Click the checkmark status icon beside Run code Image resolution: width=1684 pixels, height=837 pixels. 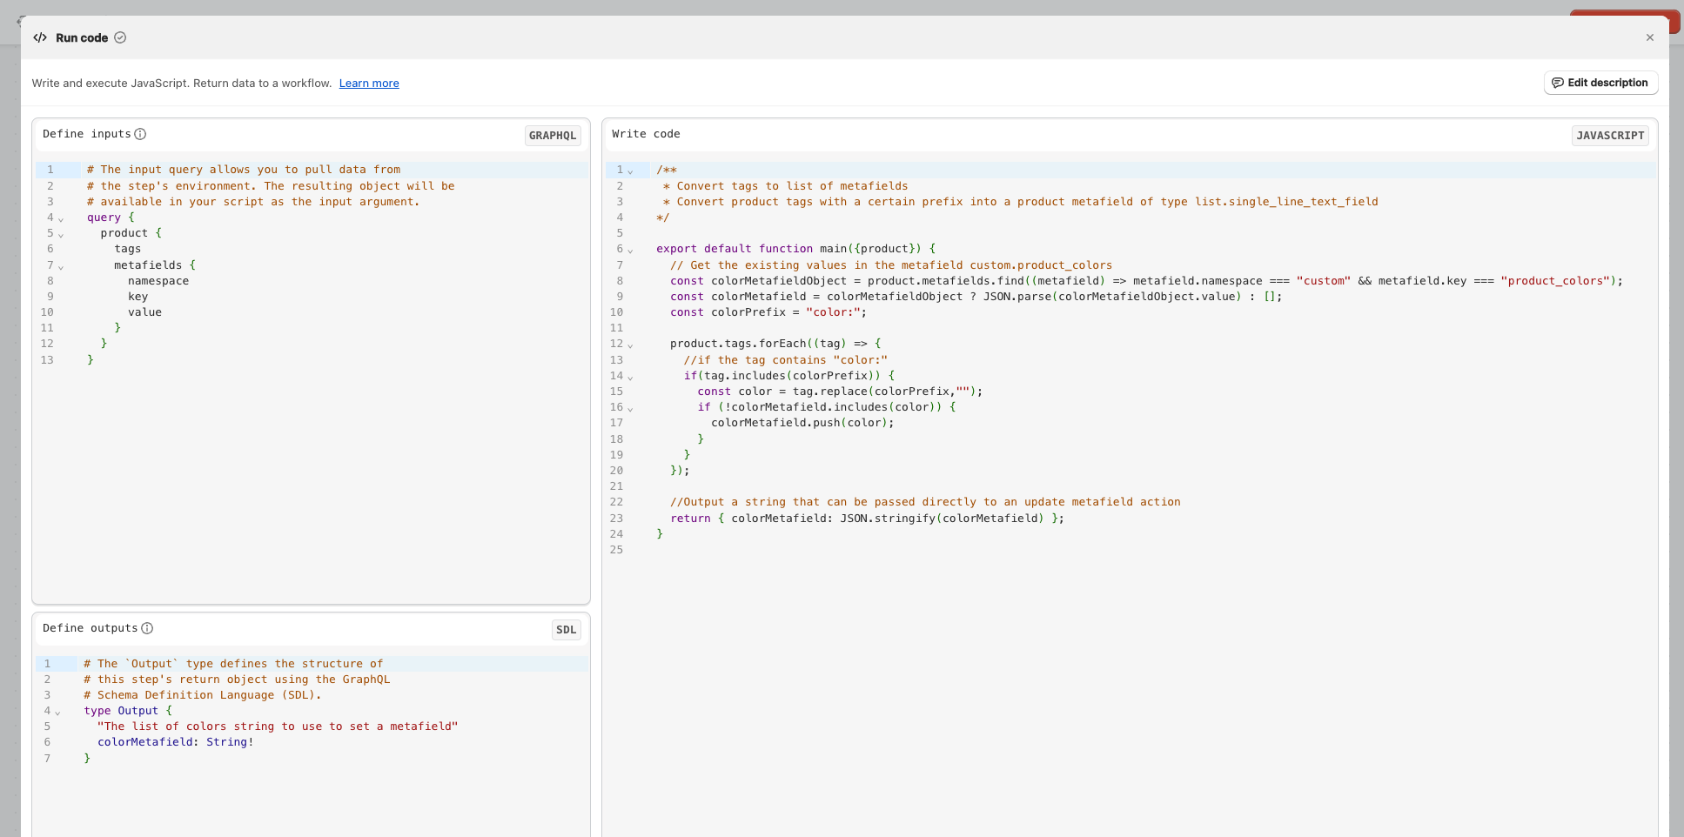click(x=120, y=37)
